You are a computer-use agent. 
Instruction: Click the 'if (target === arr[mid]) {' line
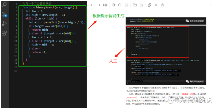tap(48, 26)
